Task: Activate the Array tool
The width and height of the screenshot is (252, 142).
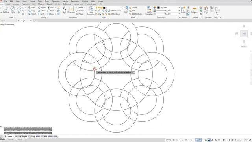Action: pos(51,14)
